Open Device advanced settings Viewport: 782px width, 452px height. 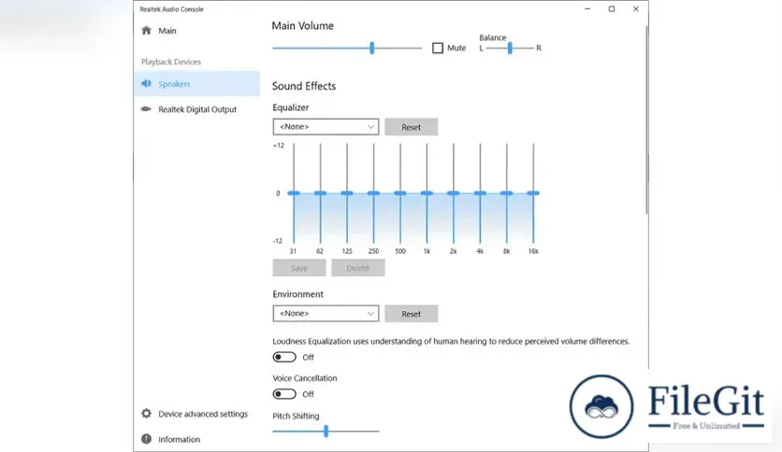tap(197, 414)
